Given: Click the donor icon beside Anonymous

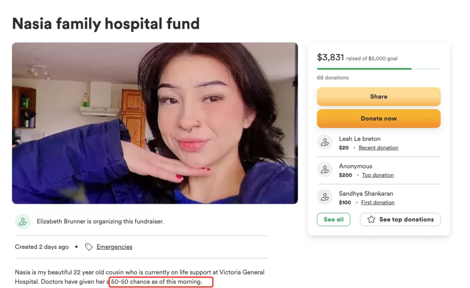Looking at the screenshot, I should pyautogui.click(x=325, y=170).
